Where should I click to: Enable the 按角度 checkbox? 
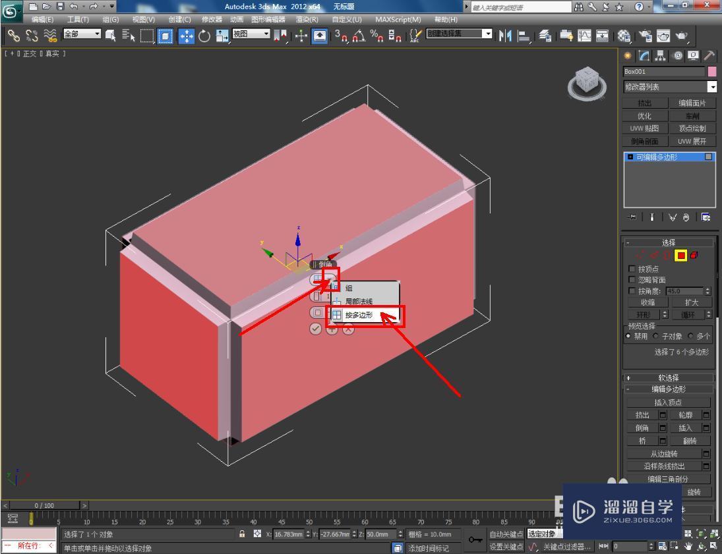click(632, 291)
